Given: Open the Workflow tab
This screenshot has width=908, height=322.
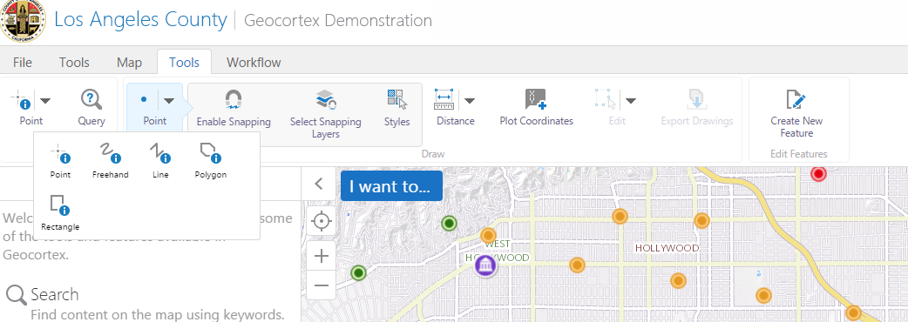Looking at the screenshot, I should coord(254,63).
